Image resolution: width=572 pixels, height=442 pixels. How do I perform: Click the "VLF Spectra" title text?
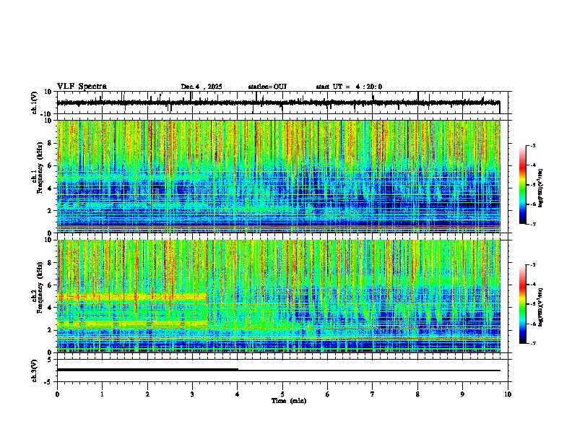82,87
